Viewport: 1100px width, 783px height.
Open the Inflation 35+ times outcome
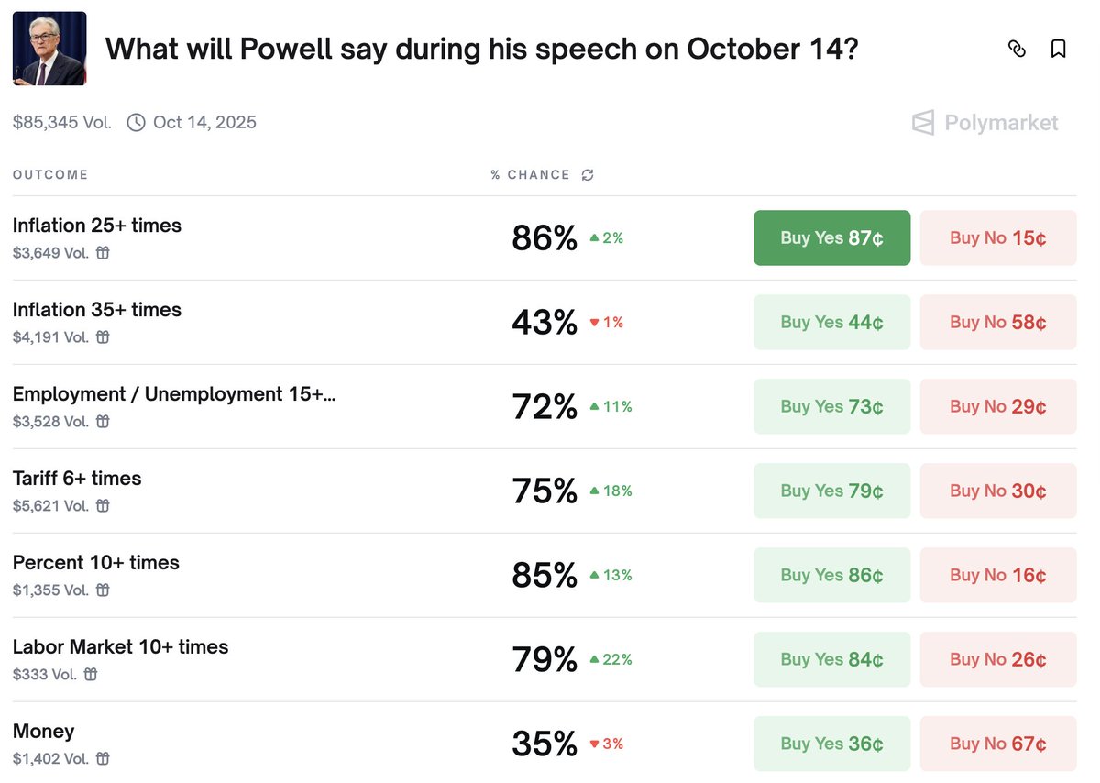coord(97,310)
